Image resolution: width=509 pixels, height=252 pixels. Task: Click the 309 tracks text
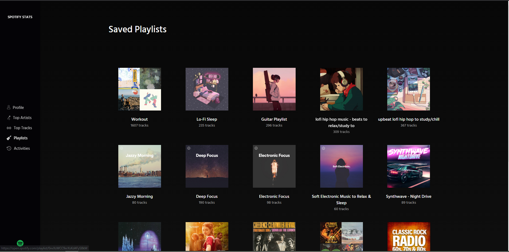pos(341,132)
